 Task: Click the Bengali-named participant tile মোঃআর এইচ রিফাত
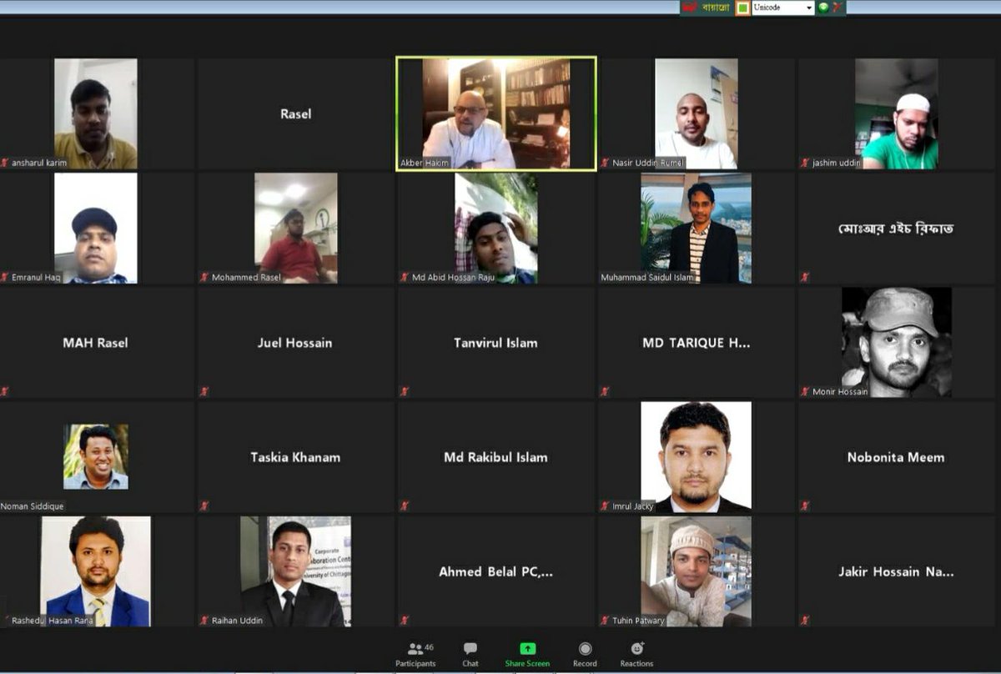click(x=896, y=228)
